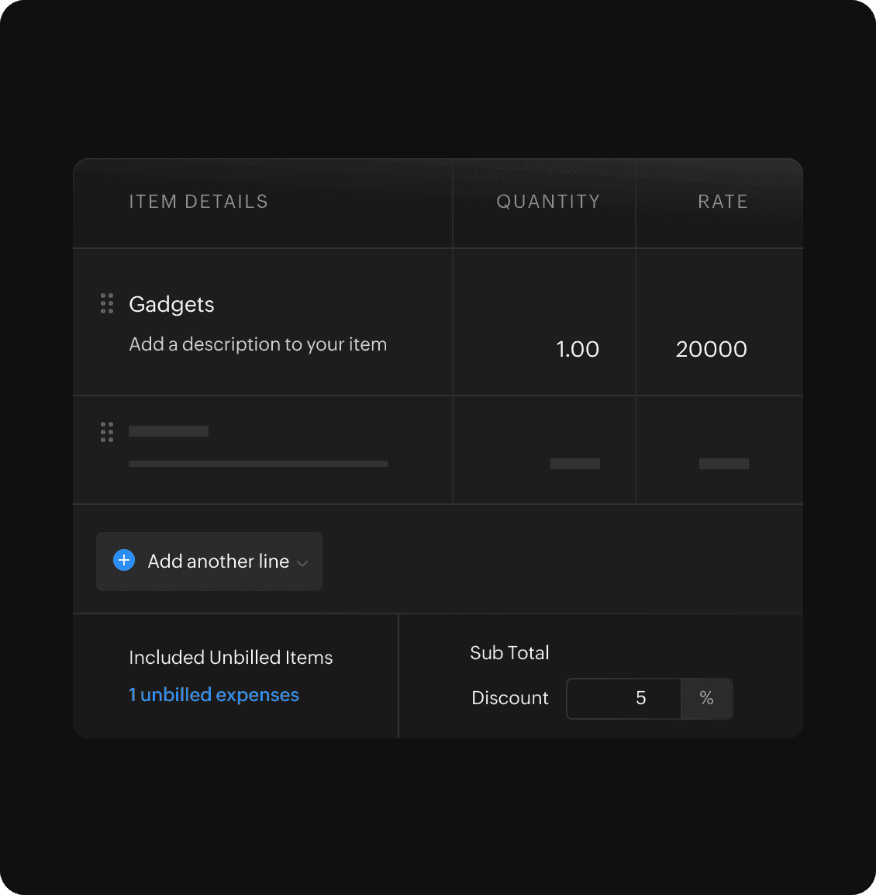The image size is (876, 895).
Task: Click the QUANTITY column header
Action: (x=548, y=202)
